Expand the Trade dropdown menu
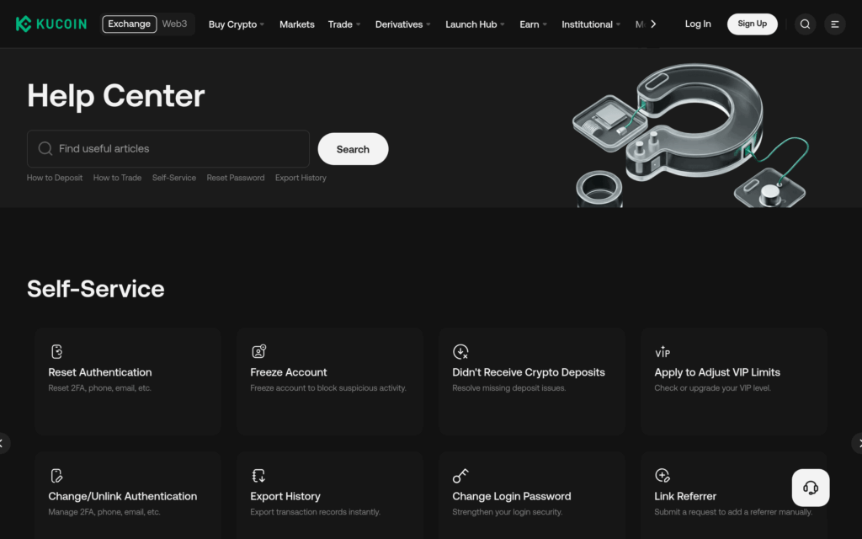The height and width of the screenshot is (539, 862). click(x=344, y=24)
